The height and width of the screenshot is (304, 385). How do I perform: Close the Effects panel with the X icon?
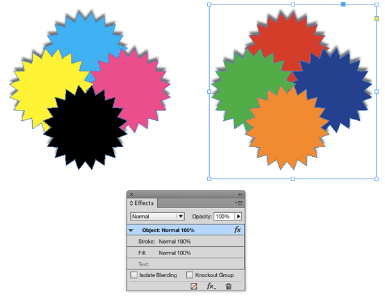(132, 195)
